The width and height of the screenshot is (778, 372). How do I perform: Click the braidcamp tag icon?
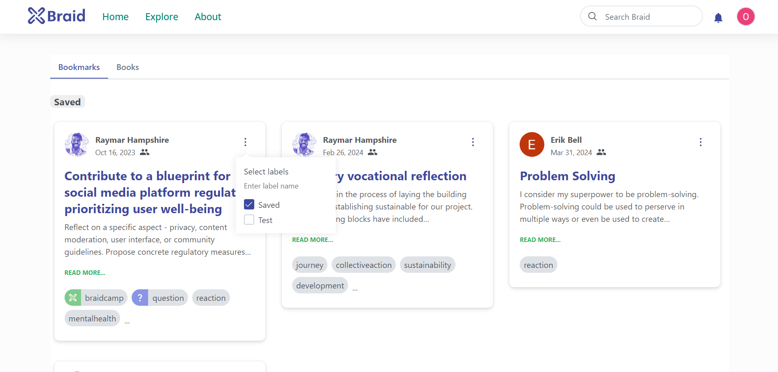click(73, 298)
